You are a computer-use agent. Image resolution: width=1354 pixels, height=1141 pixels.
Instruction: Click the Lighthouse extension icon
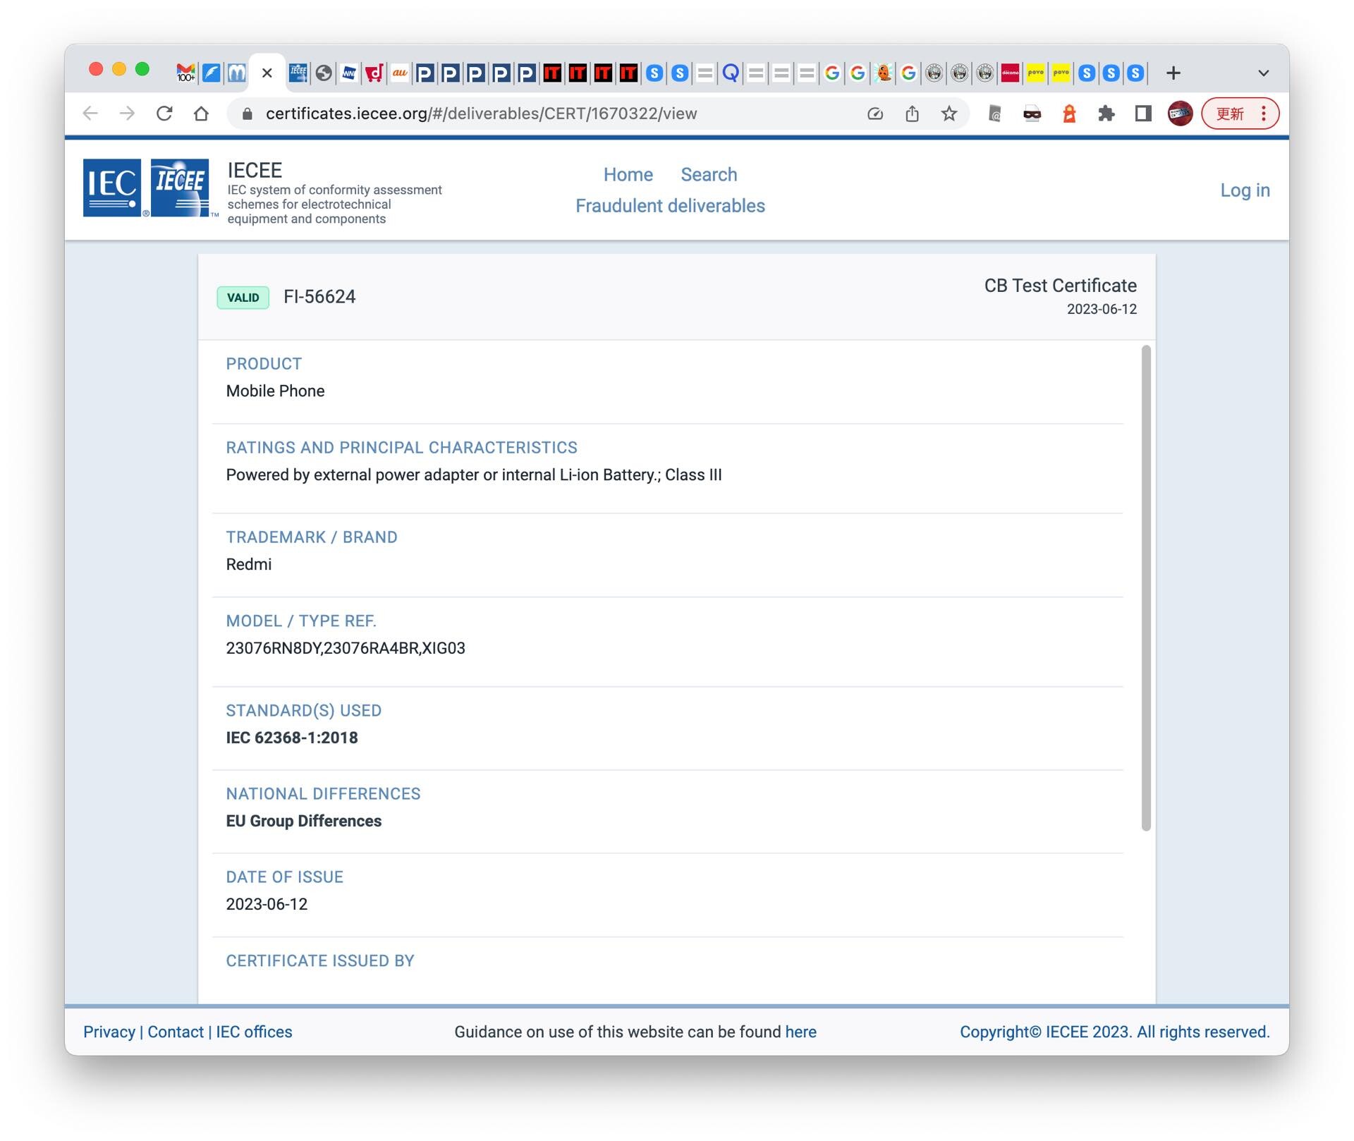pyautogui.click(x=1069, y=114)
